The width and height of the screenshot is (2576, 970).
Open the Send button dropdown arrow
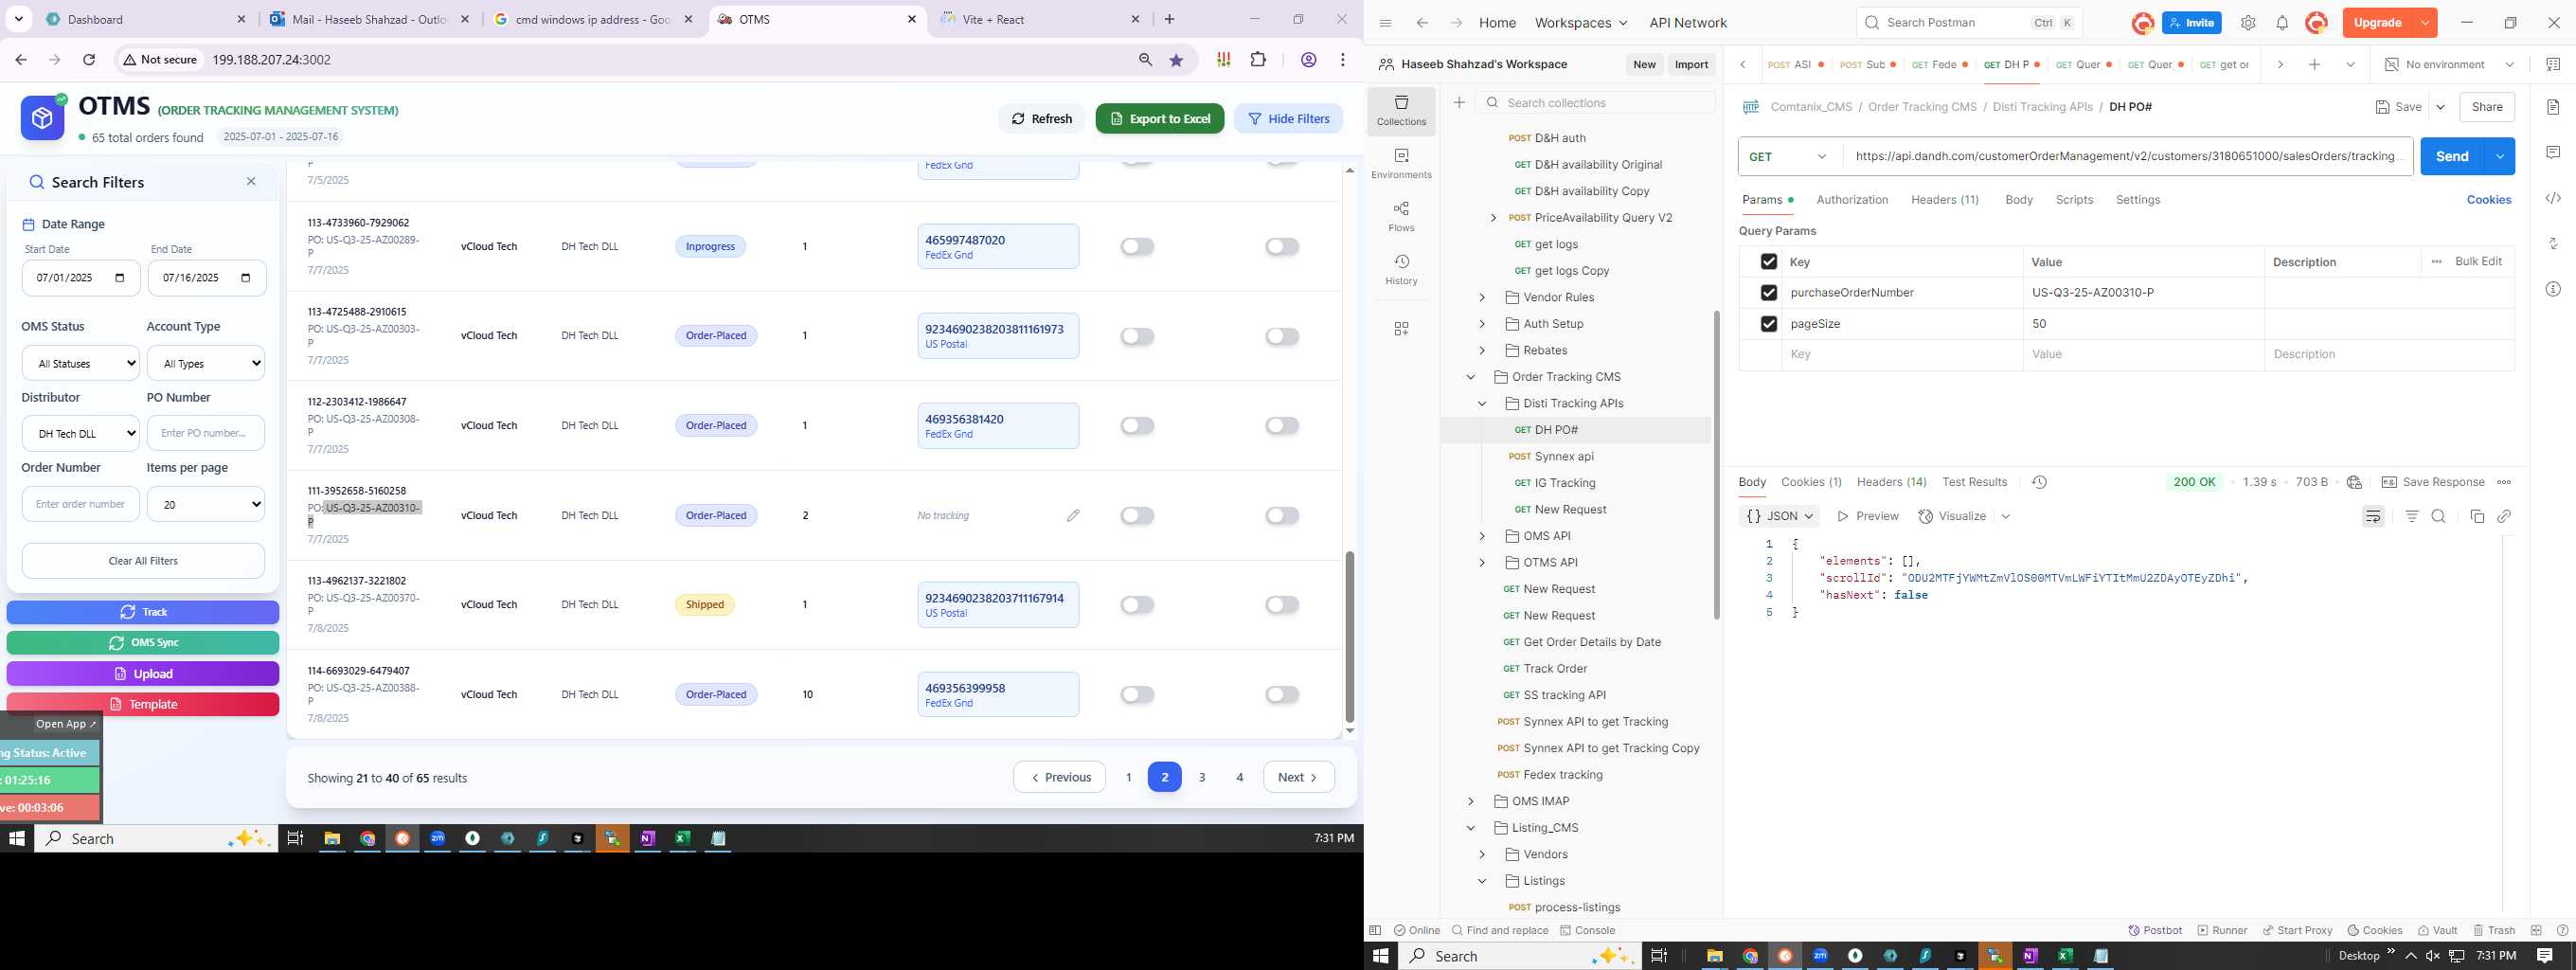click(x=2500, y=156)
